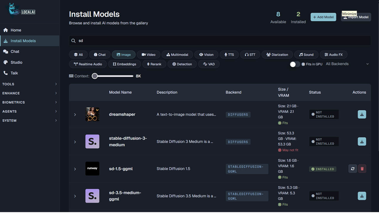The image size is (379, 213).
Task: Click the Stable Diffusion 1.5 description
Action: 173,169
